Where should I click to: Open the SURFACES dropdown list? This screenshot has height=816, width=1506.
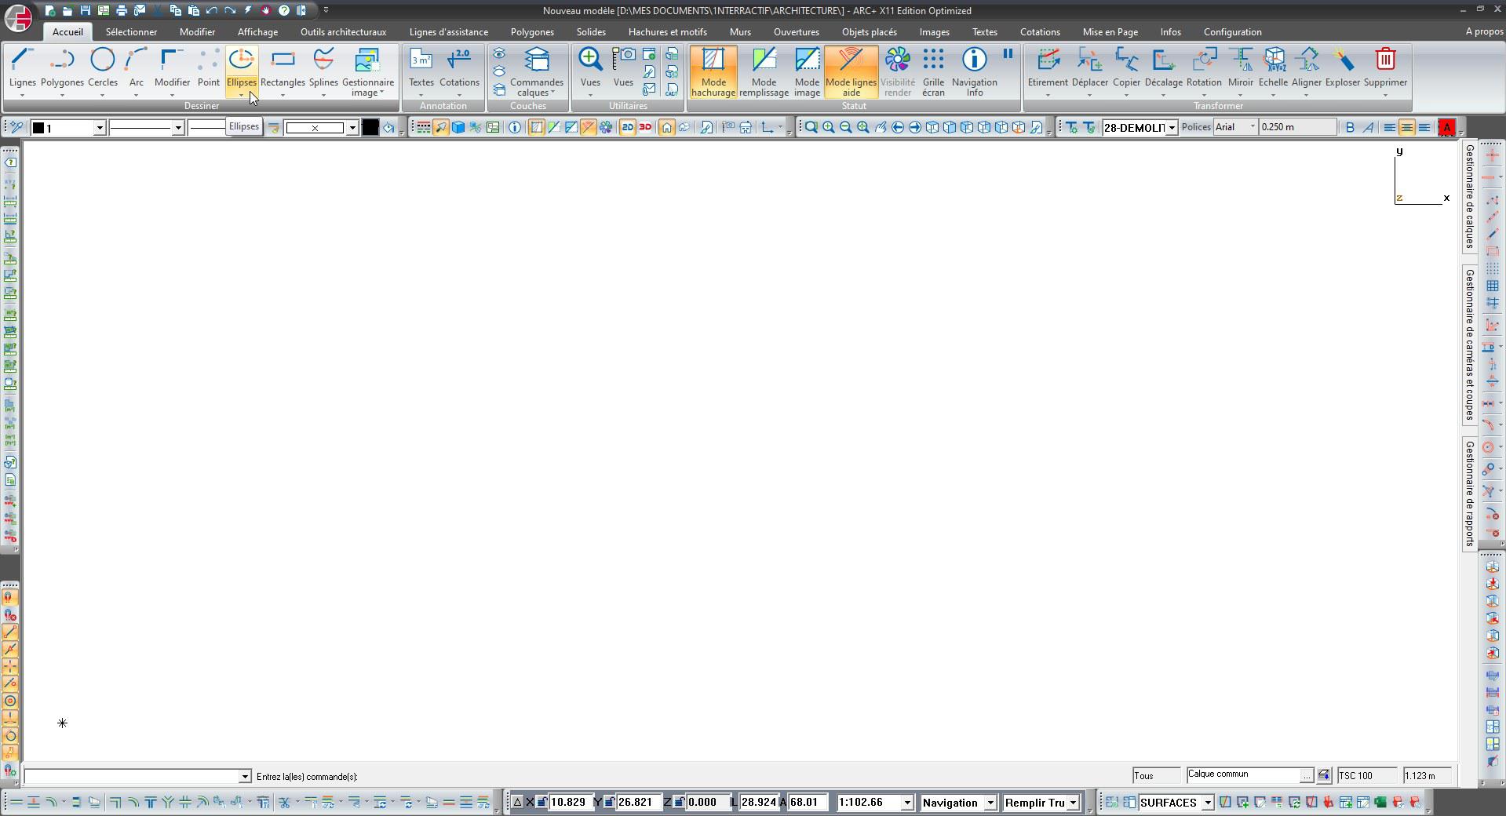click(1208, 803)
